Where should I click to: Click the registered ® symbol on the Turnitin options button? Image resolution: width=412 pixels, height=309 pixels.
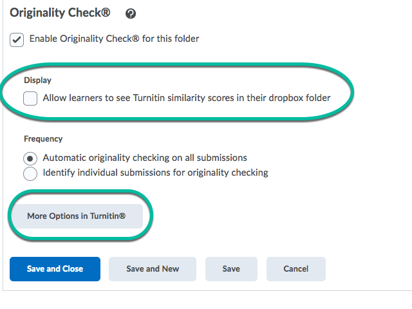point(122,216)
